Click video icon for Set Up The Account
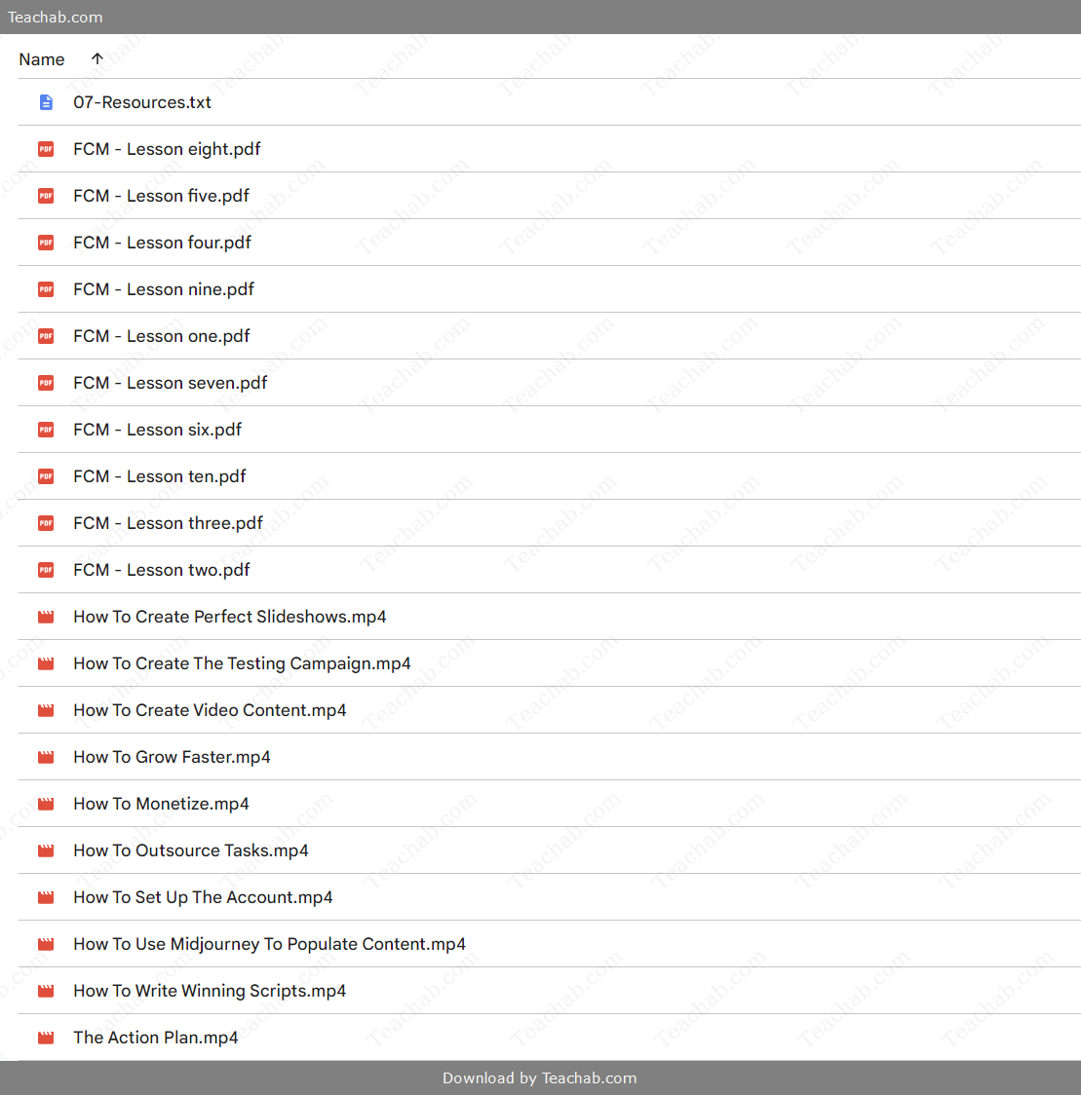 pyautogui.click(x=46, y=898)
